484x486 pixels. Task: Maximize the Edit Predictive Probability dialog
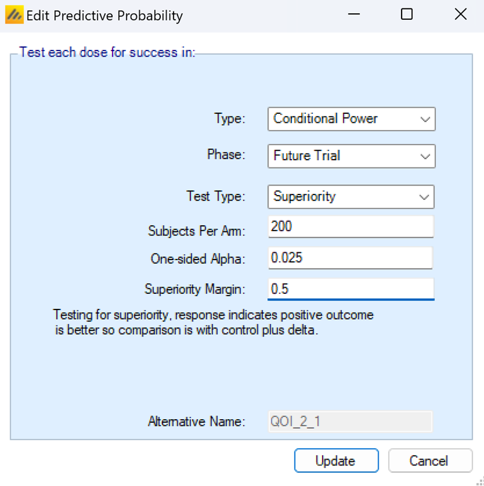407,14
